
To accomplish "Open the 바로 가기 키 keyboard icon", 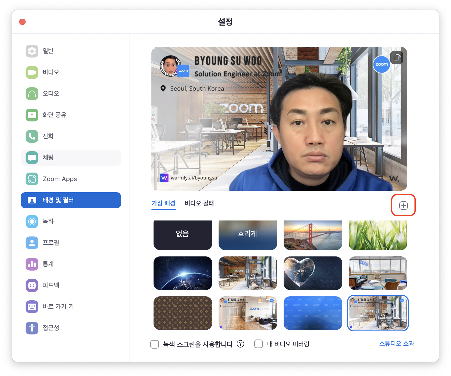I will (x=32, y=306).
